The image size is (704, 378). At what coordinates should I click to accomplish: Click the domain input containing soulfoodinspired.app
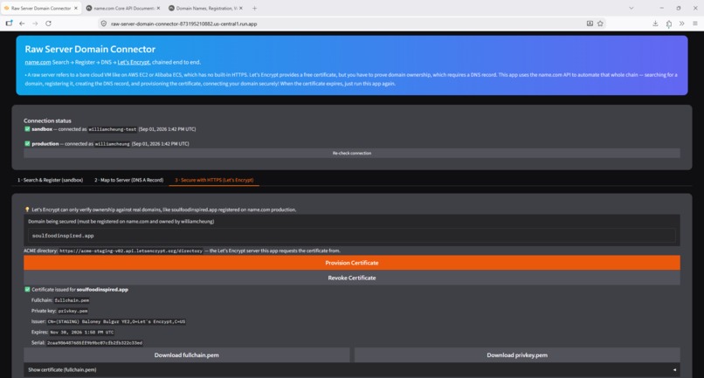click(351, 236)
